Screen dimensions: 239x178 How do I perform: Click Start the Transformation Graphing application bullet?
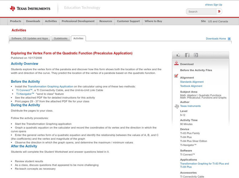click(x=43, y=124)
